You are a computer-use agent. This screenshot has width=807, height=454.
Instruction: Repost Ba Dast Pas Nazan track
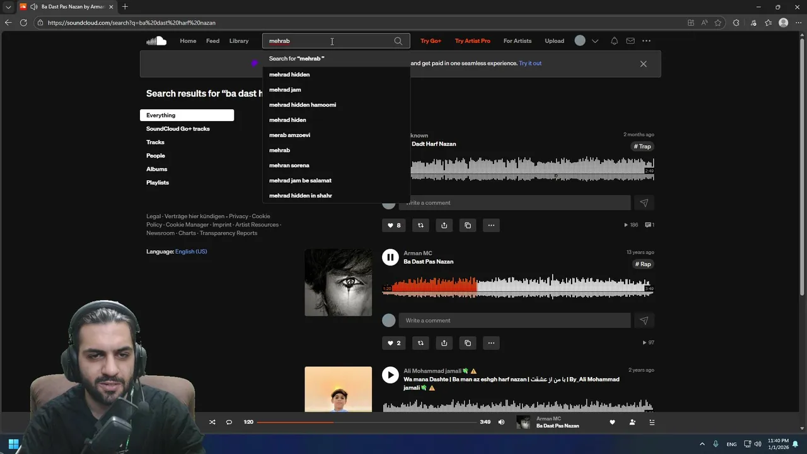tap(421, 343)
